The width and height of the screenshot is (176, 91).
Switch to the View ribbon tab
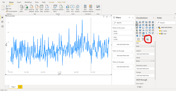37,2
